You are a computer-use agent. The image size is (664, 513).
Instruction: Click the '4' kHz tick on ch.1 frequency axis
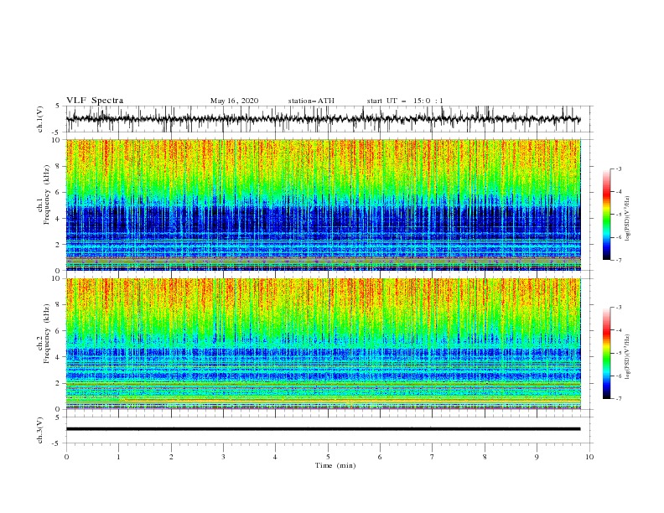pos(59,219)
